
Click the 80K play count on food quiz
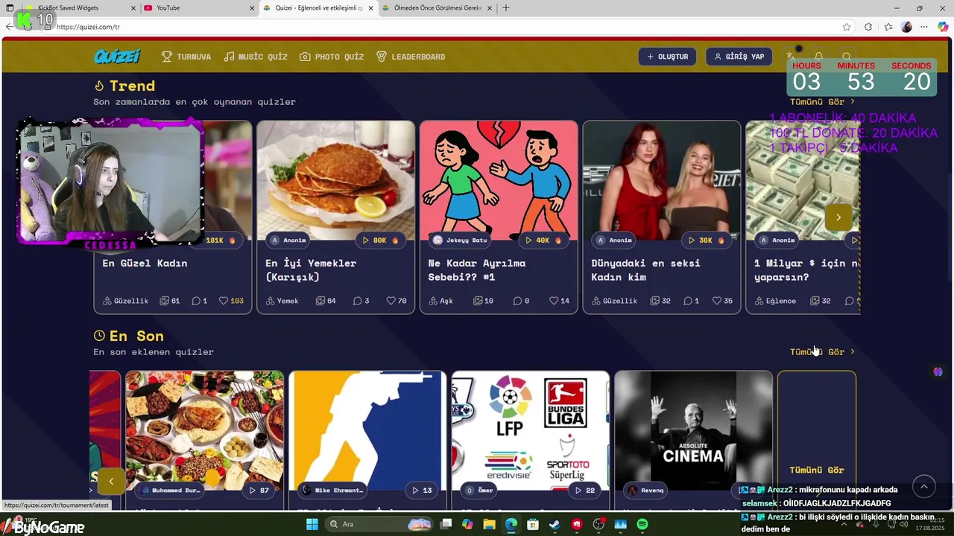tap(379, 240)
